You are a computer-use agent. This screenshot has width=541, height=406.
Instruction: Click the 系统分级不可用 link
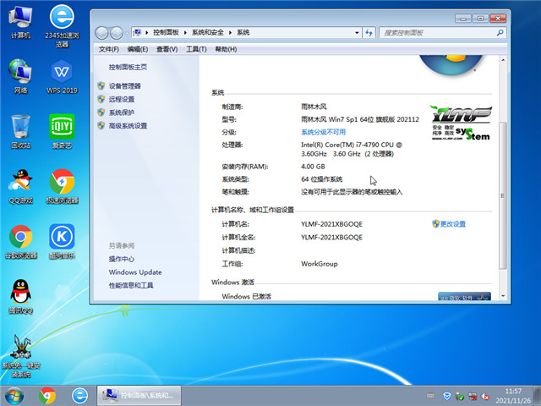pos(323,132)
